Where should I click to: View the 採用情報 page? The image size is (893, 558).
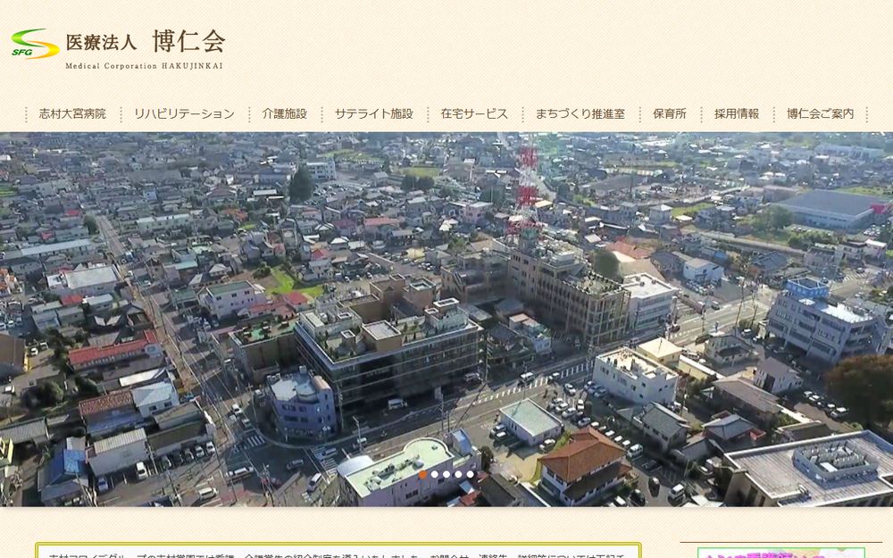coord(737,114)
